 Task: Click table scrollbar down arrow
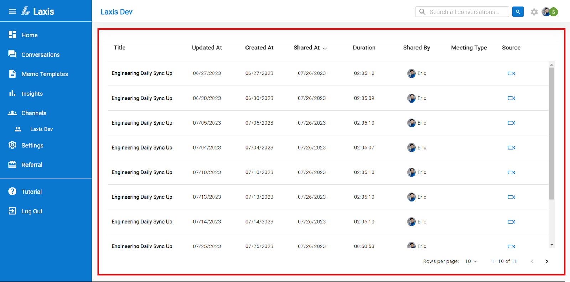click(551, 245)
